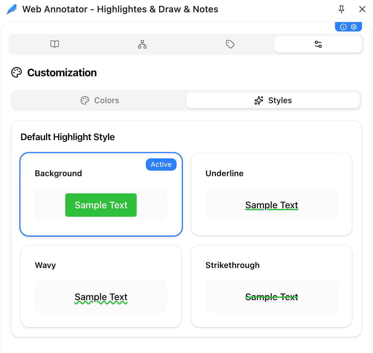373x353 pixels.
Task: Select the settings sliders icon tab
Action: [318, 44]
